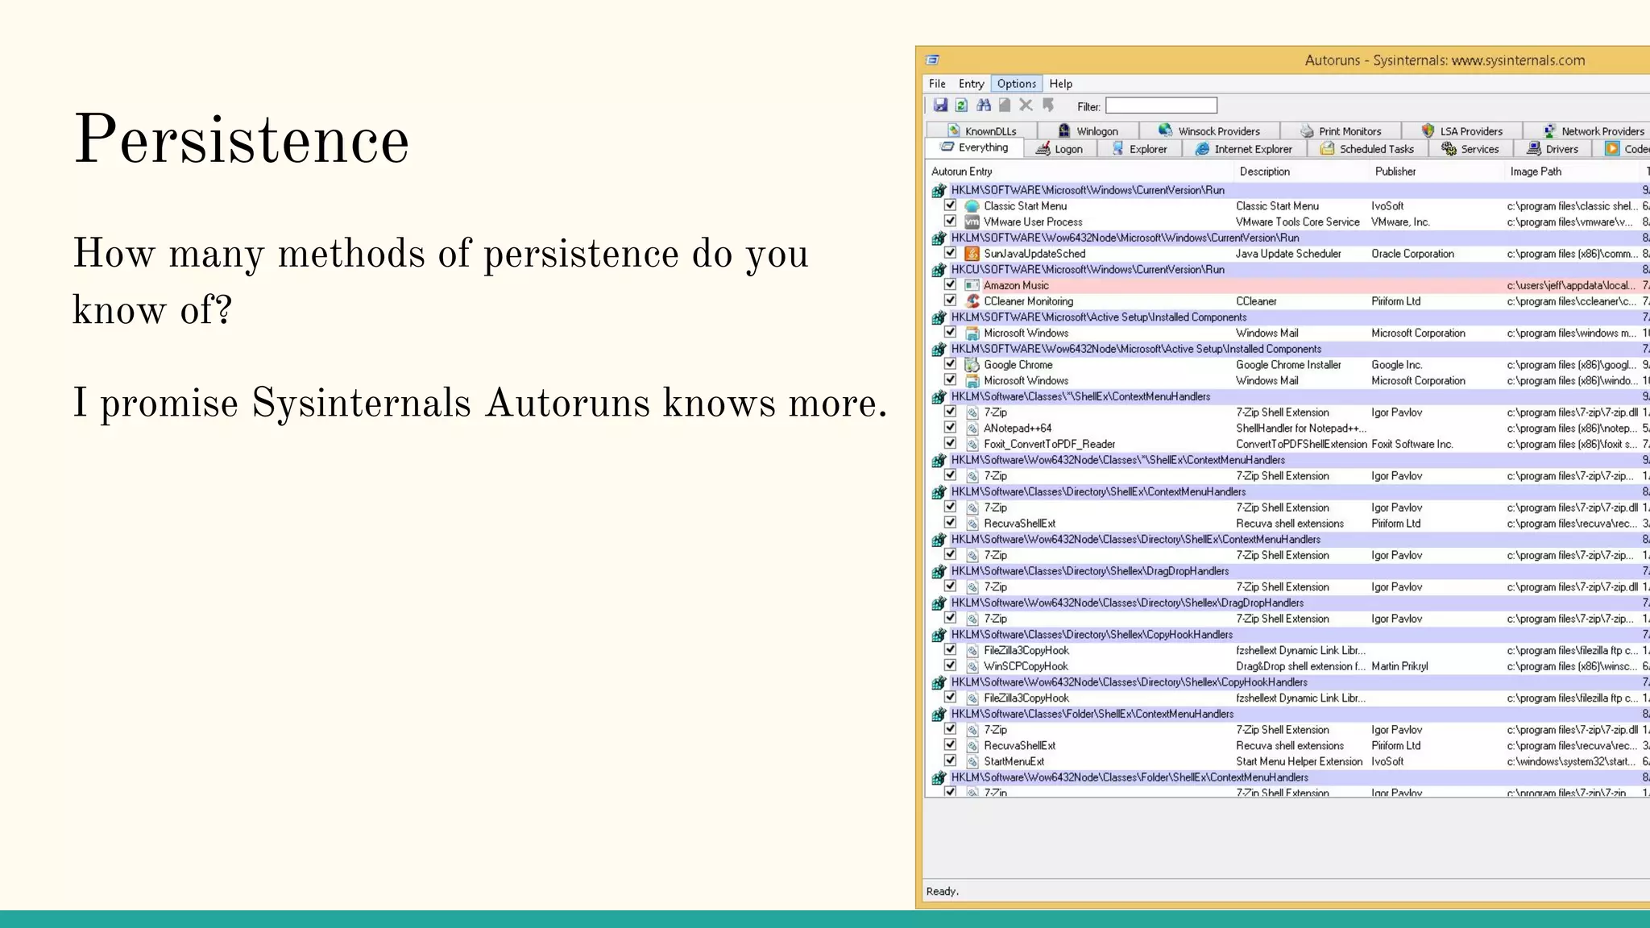1650x928 pixels.
Task: Select the HKLM Directory\Shellex\DragDropHandlers key row
Action: click(1287, 571)
